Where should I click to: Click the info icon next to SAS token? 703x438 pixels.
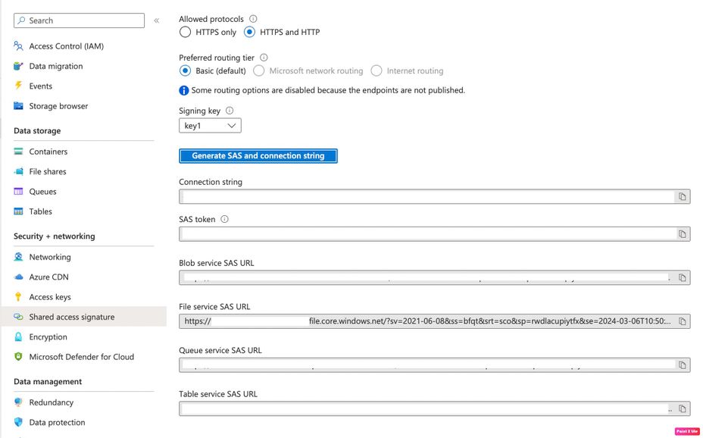point(224,220)
